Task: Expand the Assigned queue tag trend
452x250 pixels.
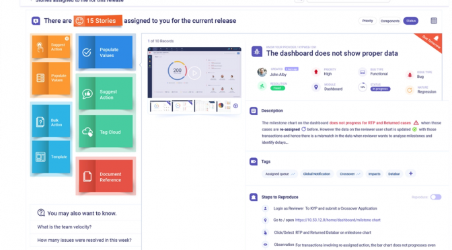Action: 293,174
